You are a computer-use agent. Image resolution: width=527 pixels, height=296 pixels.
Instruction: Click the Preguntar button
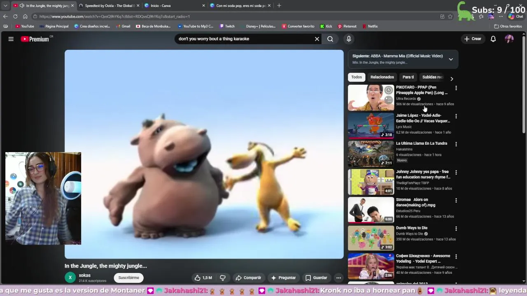click(x=283, y=277)
